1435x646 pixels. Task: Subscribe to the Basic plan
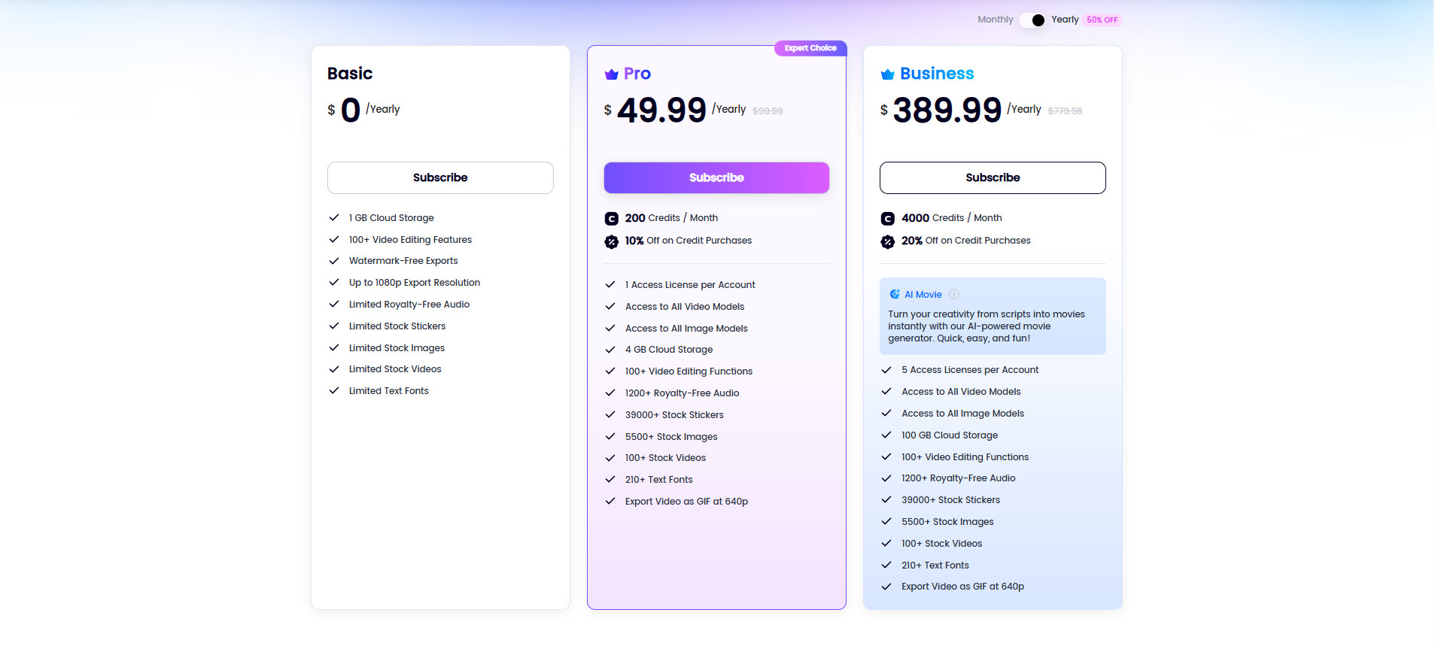tap(439, 177)
